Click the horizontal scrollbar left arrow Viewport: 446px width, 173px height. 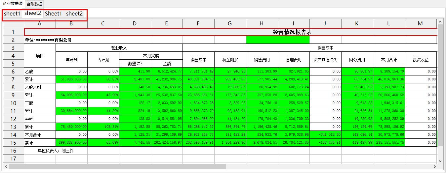(x=6, y=166)
